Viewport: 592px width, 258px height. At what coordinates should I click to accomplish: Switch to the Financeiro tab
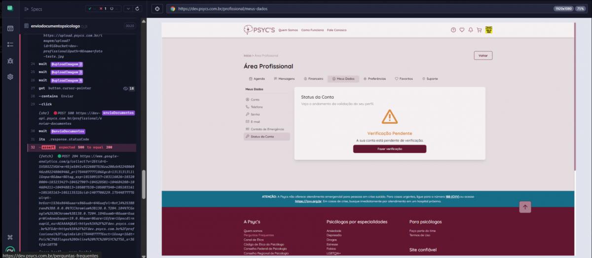[x=313, y=79]
